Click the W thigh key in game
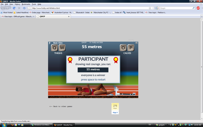The width and height of the screenshot is (203, 127). click(x=62, y=48)
